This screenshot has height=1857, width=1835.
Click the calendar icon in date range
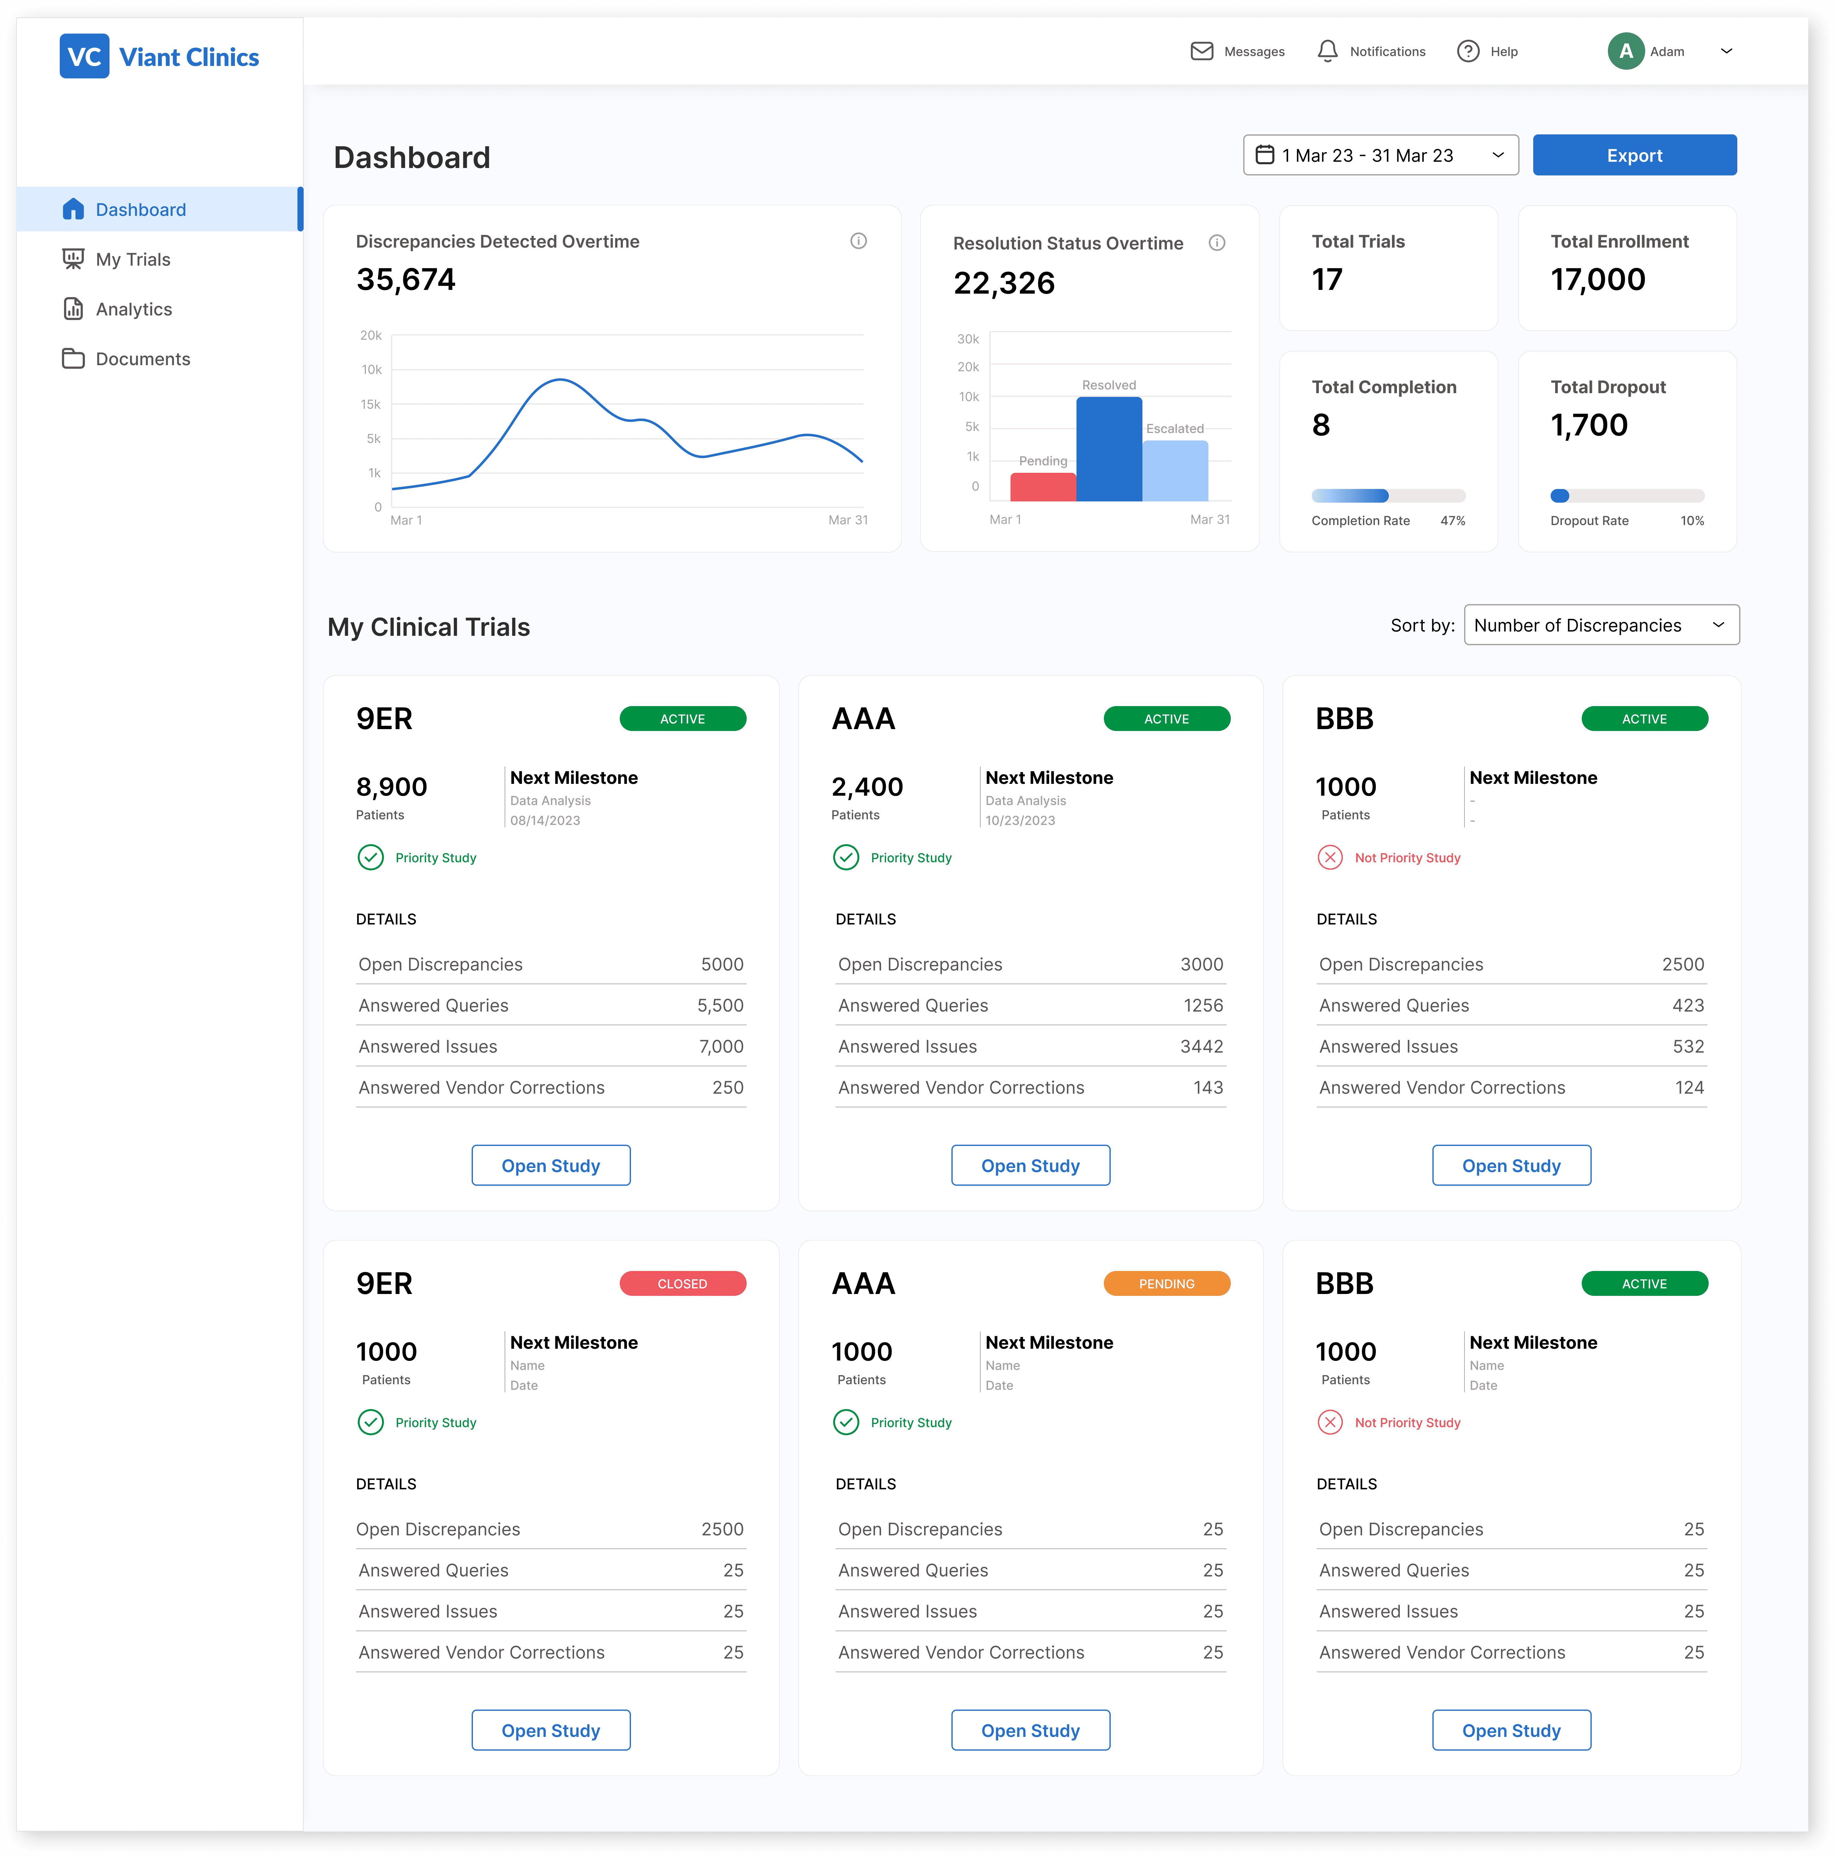tap(1265, 155)
